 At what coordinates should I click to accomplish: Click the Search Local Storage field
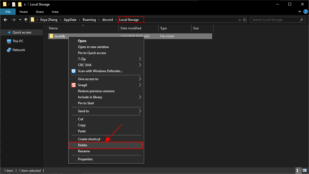click(x=275, y=20)
